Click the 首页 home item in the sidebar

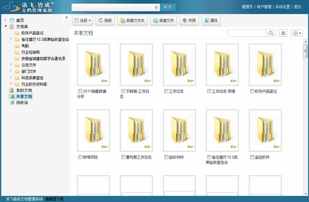(20, 20)
